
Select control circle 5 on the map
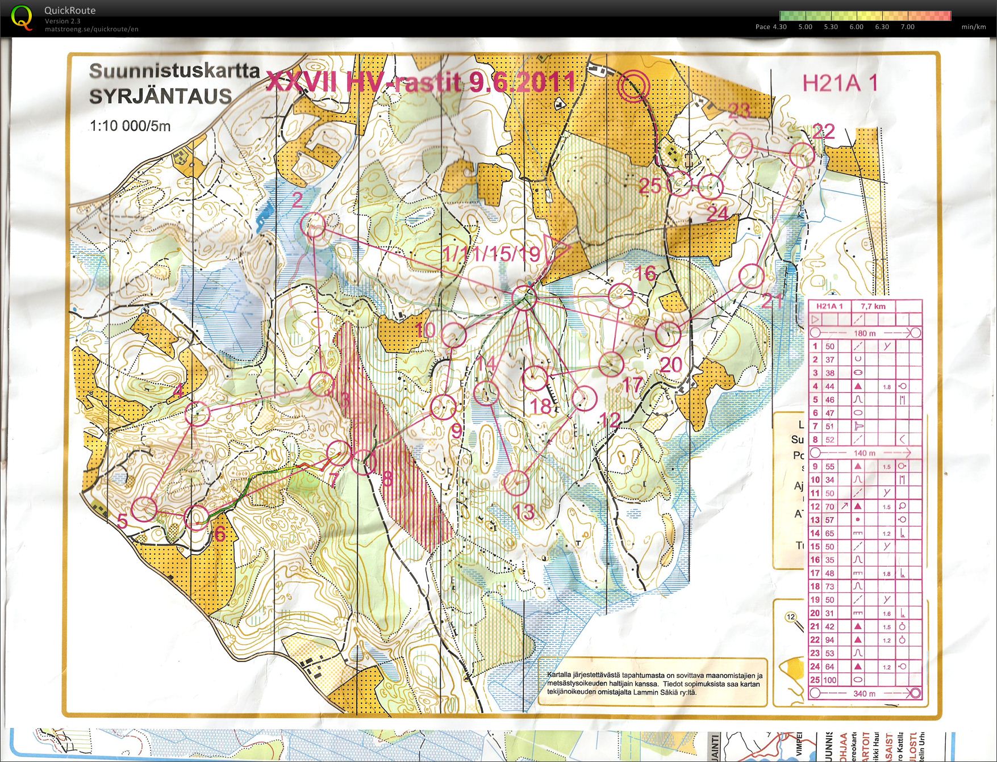[x=144, y=508]
